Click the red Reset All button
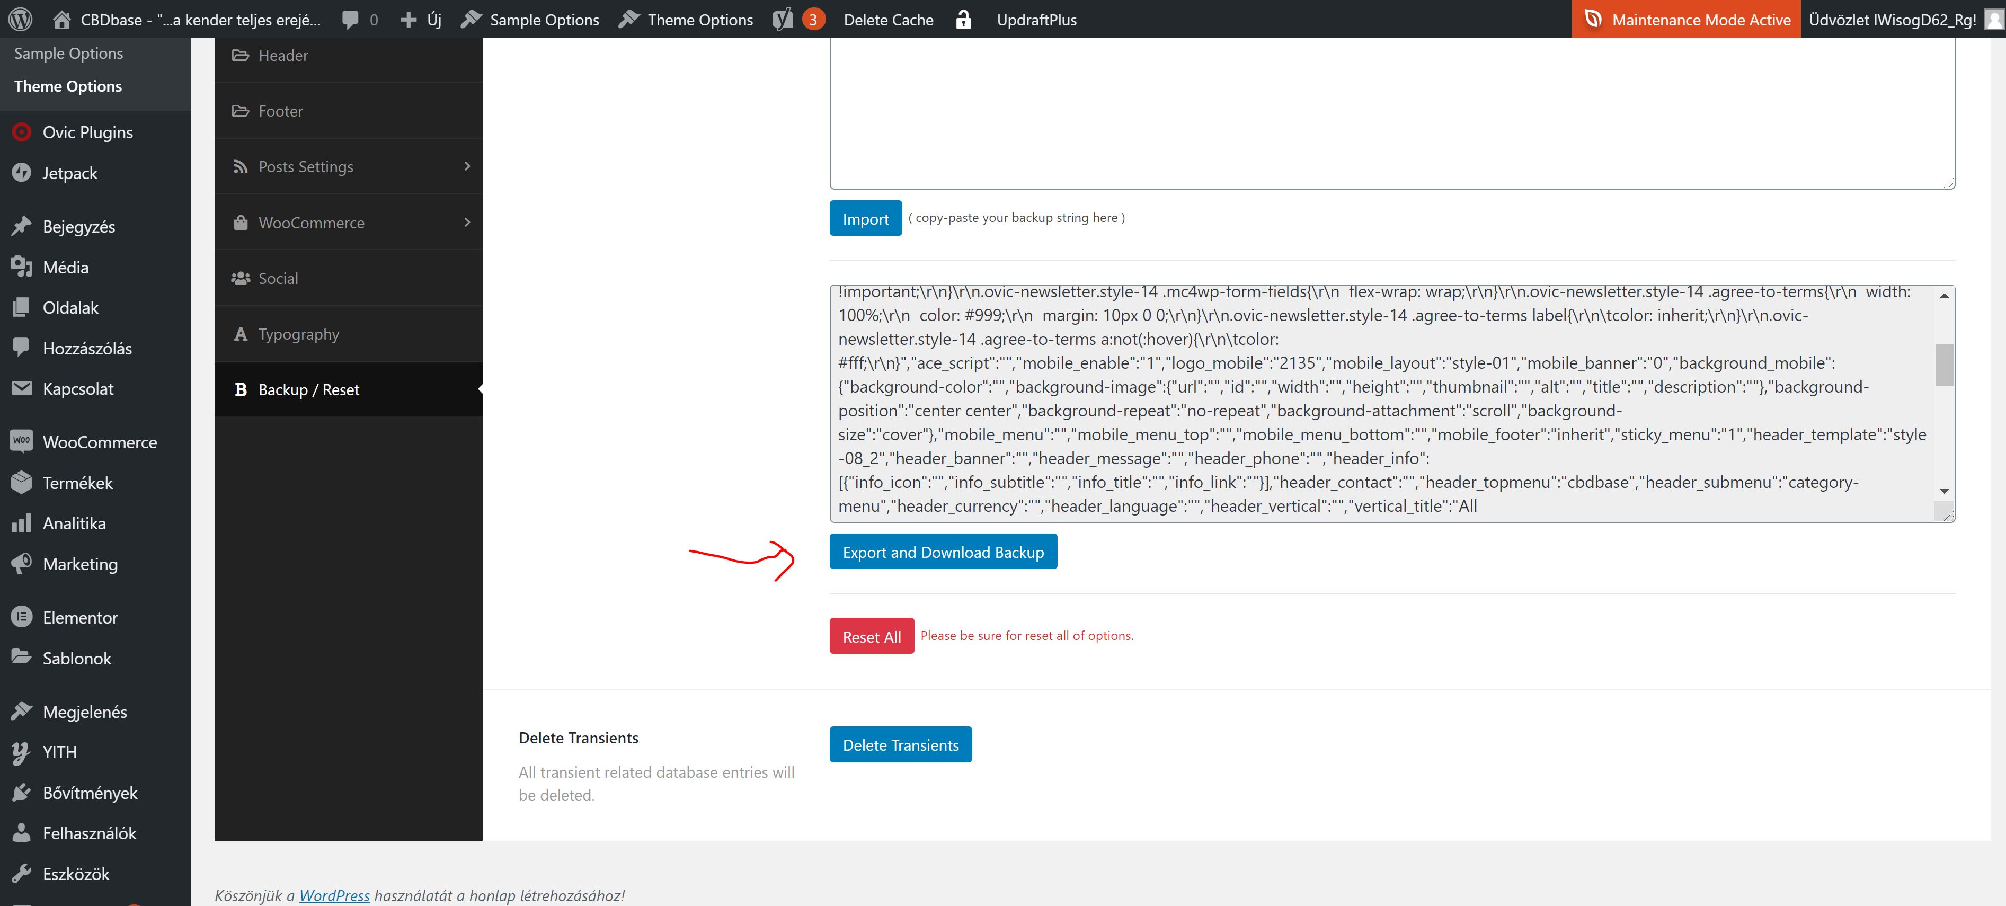The height and width of the screenshot is (906, 2006). click(872, 636)
